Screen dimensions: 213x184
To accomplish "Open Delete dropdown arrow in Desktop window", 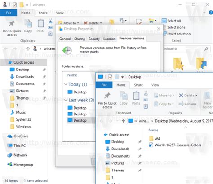I will coord(196,95).
